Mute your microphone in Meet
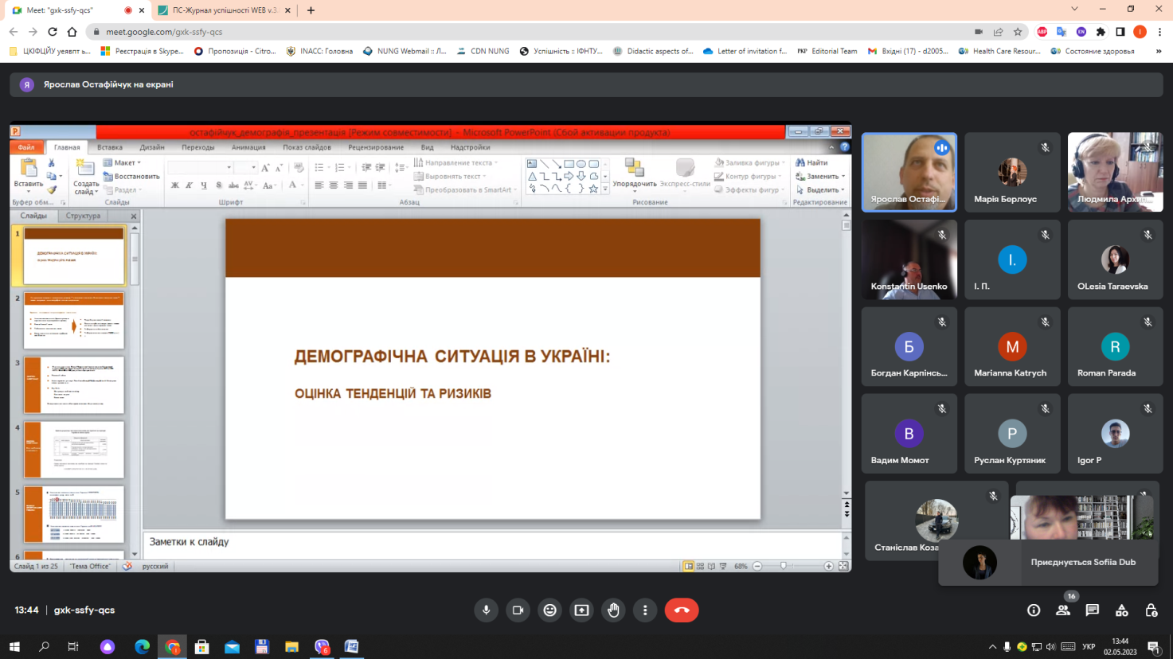 (486, 610)
